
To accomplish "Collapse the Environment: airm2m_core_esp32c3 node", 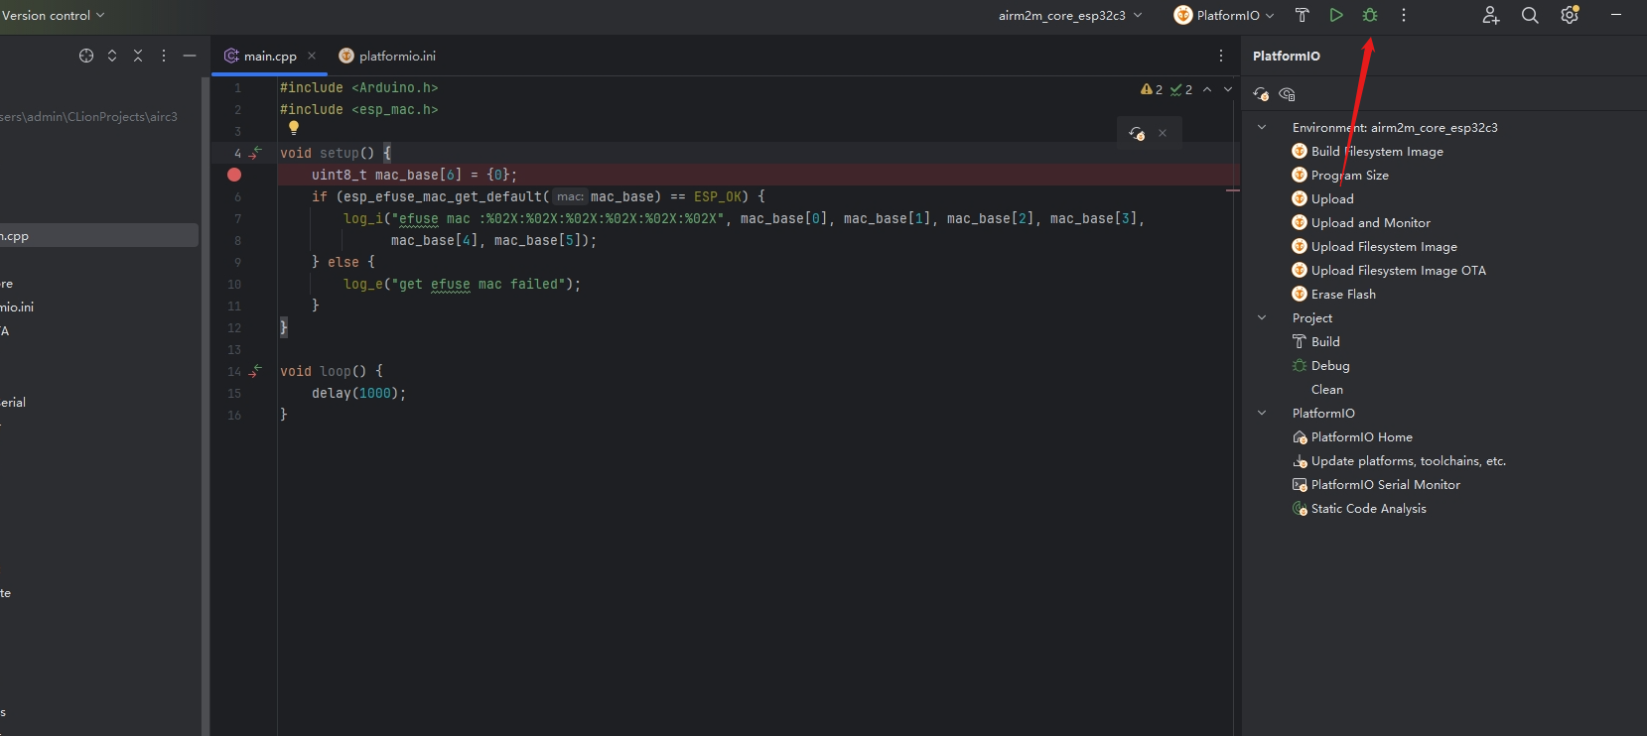I will tap(1262, 127).
